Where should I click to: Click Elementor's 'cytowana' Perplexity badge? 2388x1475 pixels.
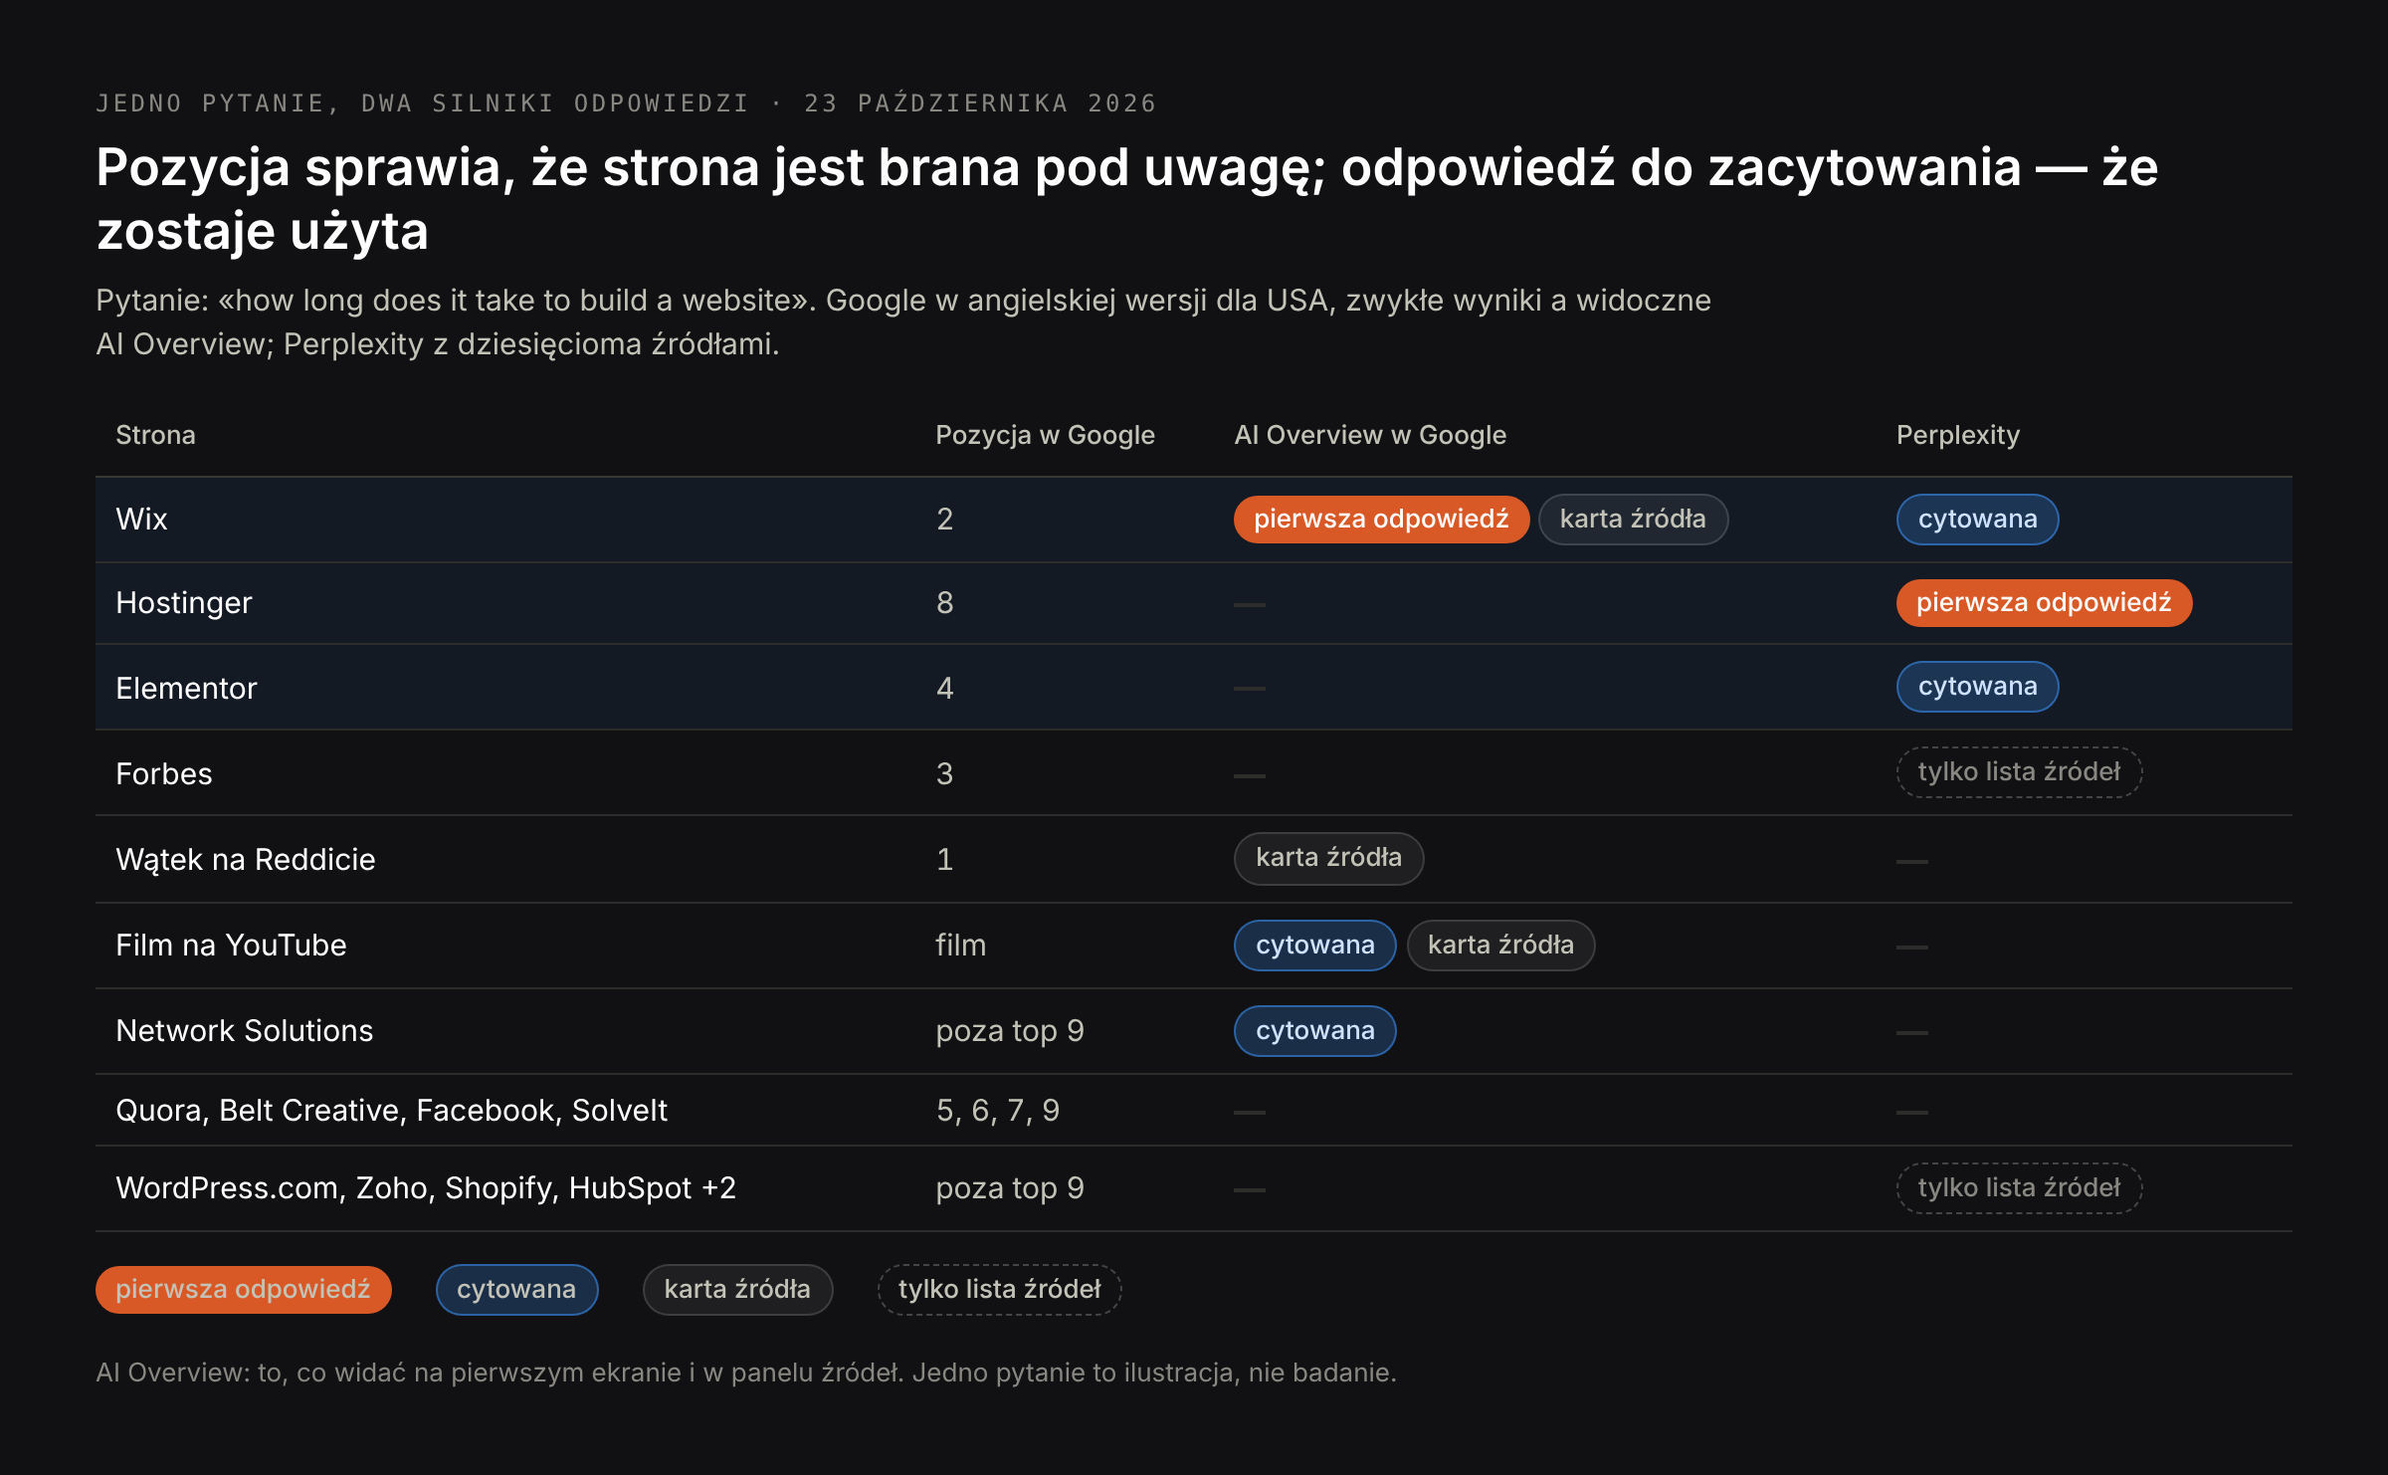(x=1977, y=686)
